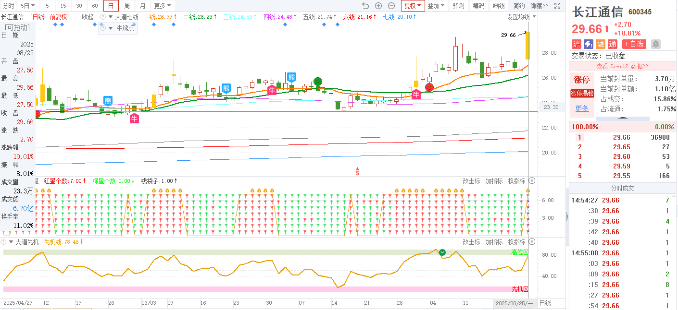Enter fullscreen using the expand arrows icon
Image resolution: width=678 pixels, height=310 pixels.
[x=557, y=6]
